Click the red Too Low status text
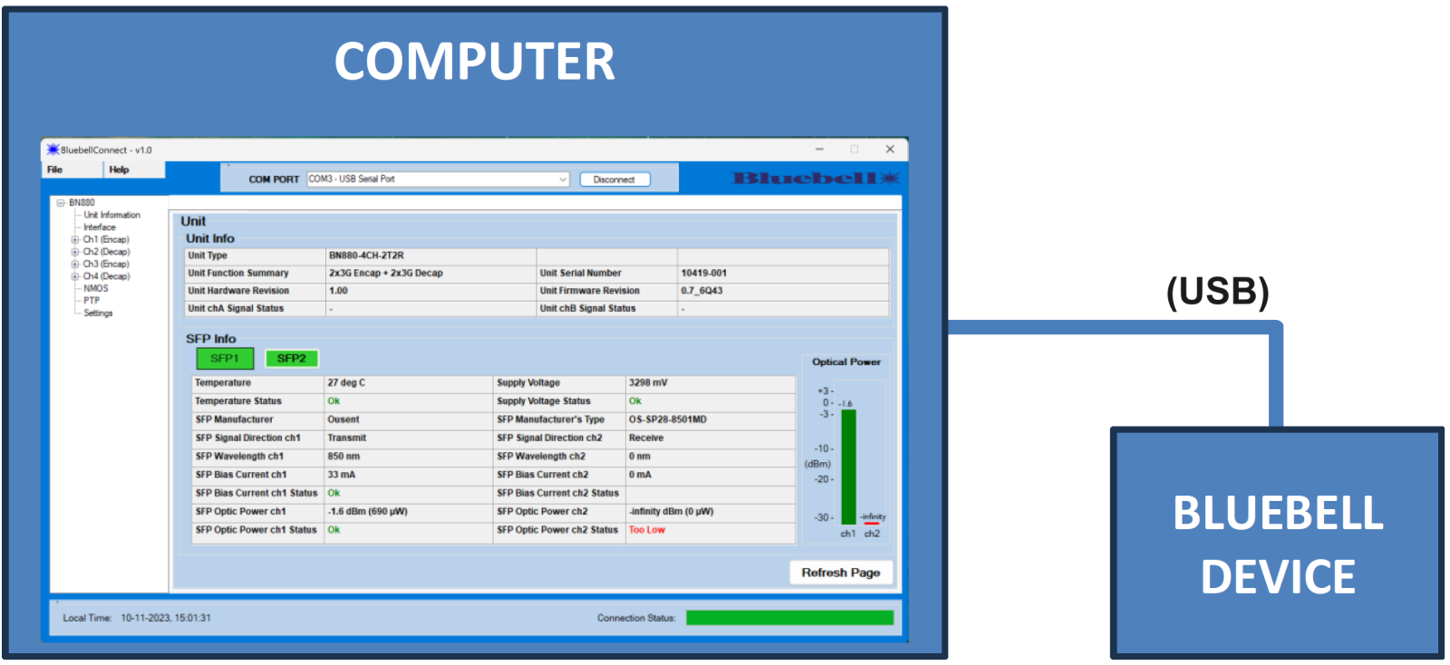This screenshot has height=665, width=1450. [647, 530]
